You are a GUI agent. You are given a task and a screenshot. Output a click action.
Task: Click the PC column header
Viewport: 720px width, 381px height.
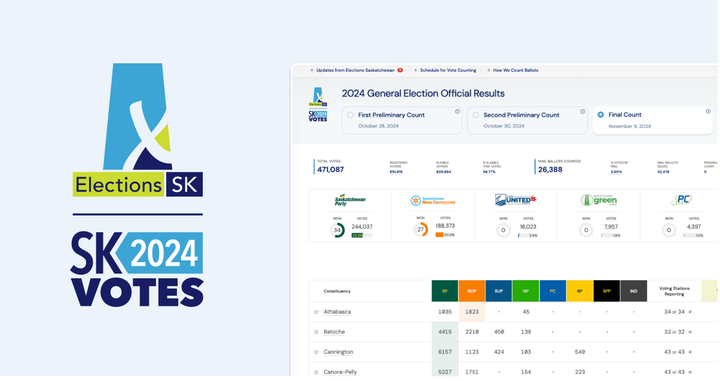[553, 291]
